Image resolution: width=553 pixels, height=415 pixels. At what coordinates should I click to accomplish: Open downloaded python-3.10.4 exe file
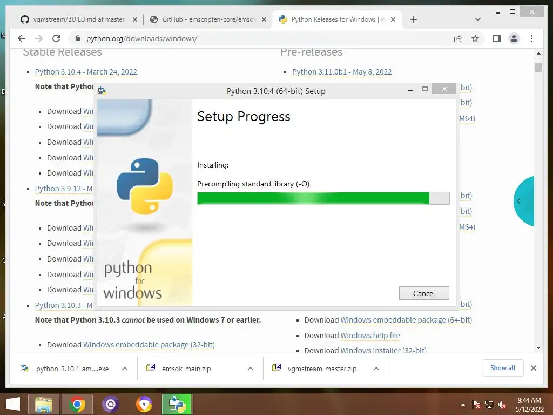[x=72, y=369]
